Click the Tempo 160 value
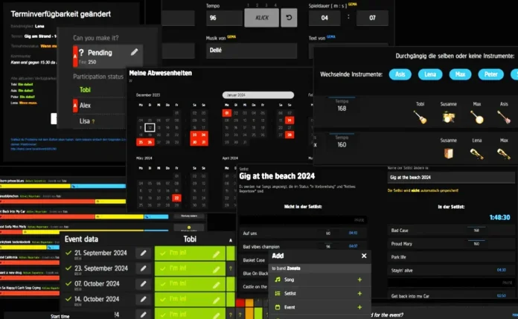Viewport: 518px width, 319px height. (x=342, y=145)
